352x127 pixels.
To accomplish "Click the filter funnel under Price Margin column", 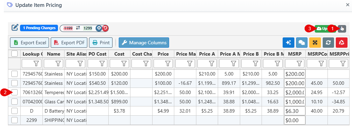I will point(190,64).
